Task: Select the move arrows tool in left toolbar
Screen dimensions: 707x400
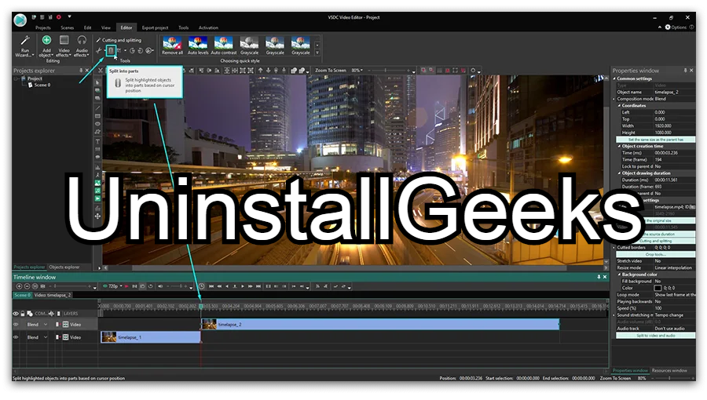Action: pyautogui.click(x=97, y=216)
